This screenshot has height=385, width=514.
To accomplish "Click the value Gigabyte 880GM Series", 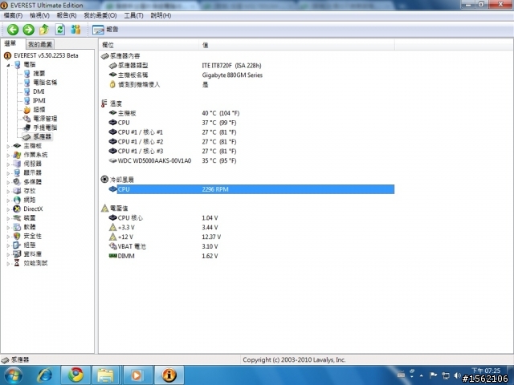I will click(x=232, y=75).
